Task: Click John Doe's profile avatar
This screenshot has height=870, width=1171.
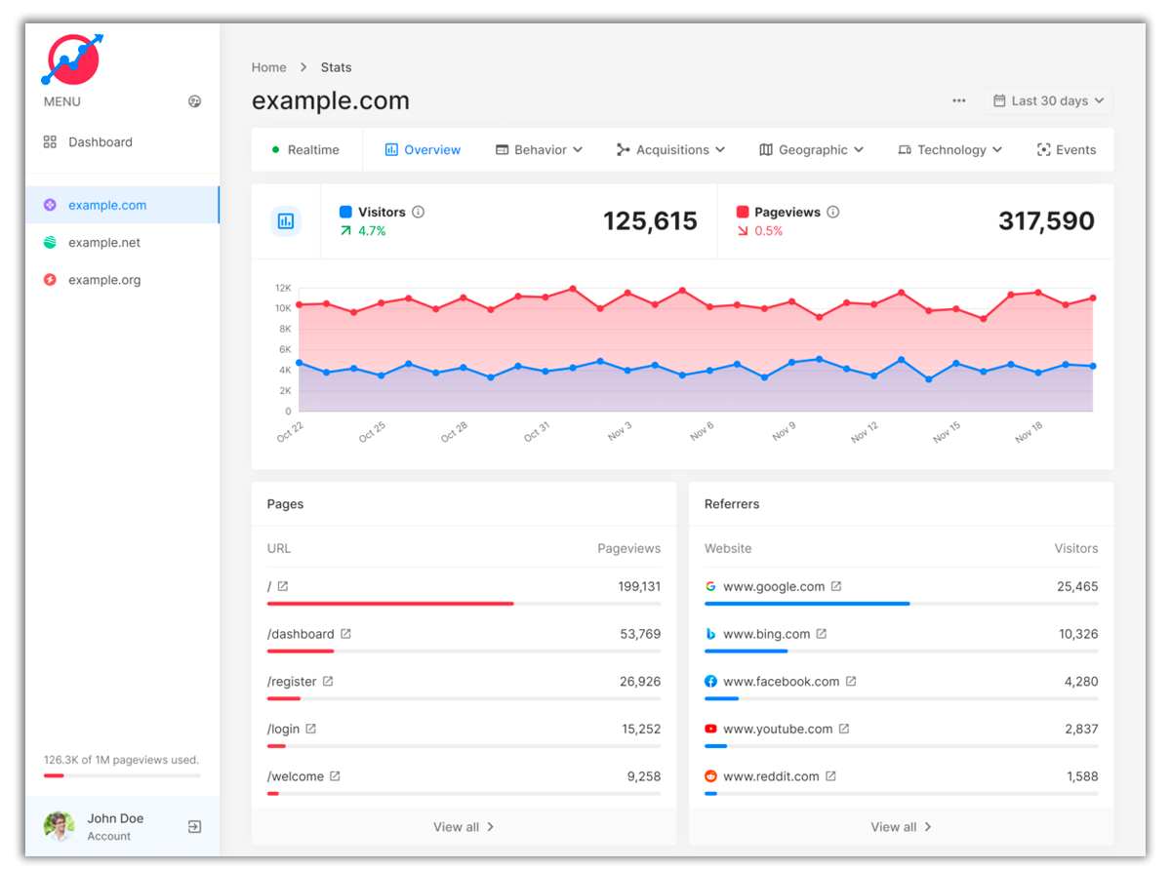Action: 59,827
